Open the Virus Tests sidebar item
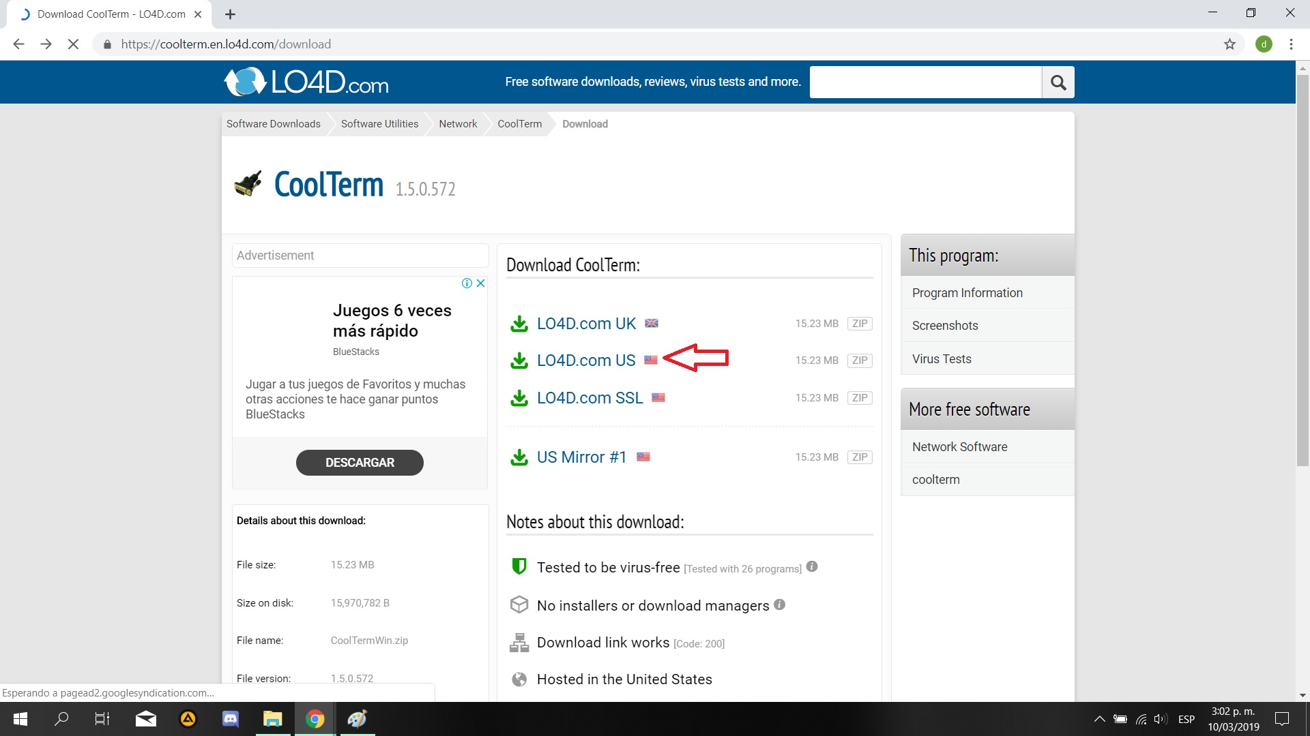This screenshot has height=736, width=1310. (942, 359)
